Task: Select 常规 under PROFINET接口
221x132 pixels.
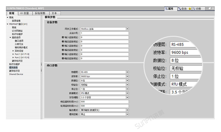Action: tap(14, 27)
